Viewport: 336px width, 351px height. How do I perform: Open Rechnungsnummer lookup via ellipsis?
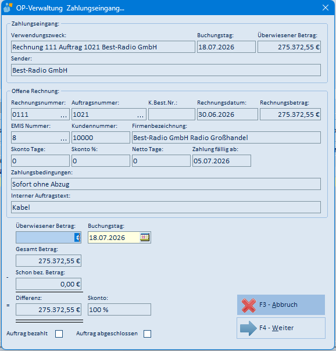coord(63,114)
